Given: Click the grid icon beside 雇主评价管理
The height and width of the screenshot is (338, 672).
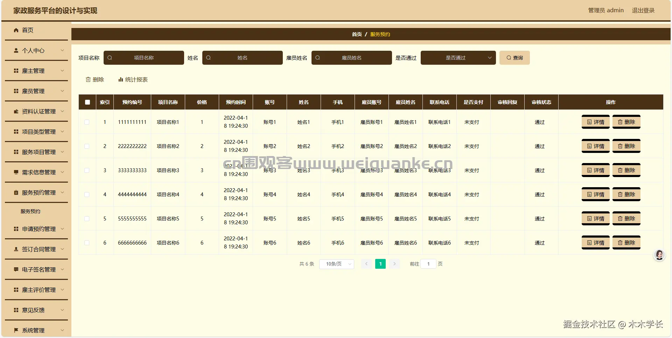Looking at the screenshot, I should point(16,290).
